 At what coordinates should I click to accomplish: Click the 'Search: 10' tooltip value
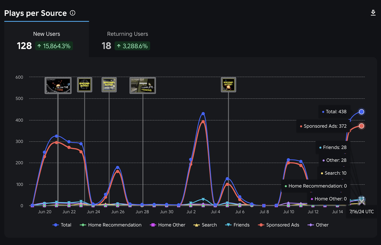click(334, 173)
